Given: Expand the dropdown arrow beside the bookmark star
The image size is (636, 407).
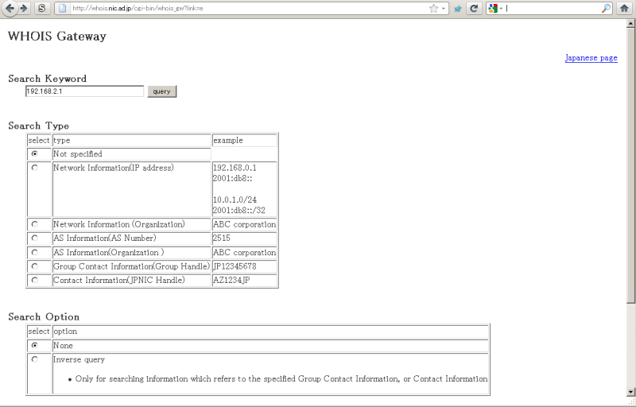Looking at the screenshot, I should (444, 8).
